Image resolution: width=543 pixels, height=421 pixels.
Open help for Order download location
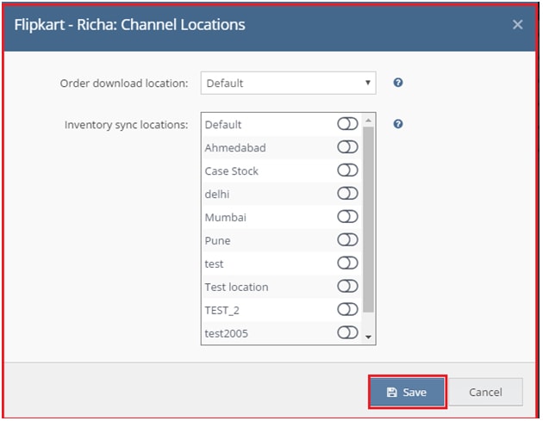coord(398,83)
